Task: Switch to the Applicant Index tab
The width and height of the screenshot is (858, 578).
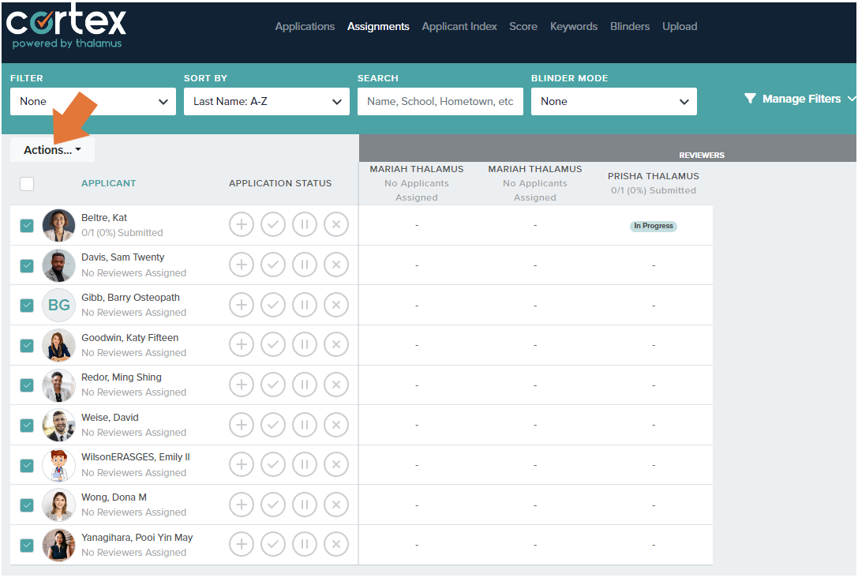Action: 459,26
